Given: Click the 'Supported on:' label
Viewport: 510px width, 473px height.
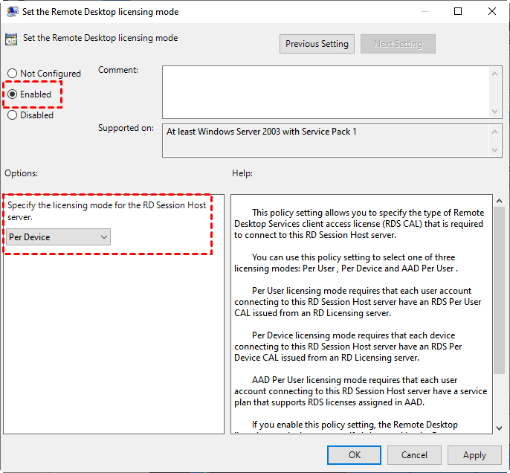Looking at the screenshot, I should coord(126,128).
